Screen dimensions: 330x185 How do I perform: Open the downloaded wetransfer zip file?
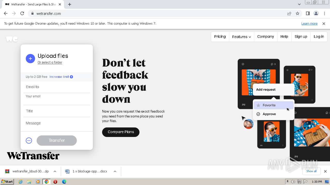27,171
